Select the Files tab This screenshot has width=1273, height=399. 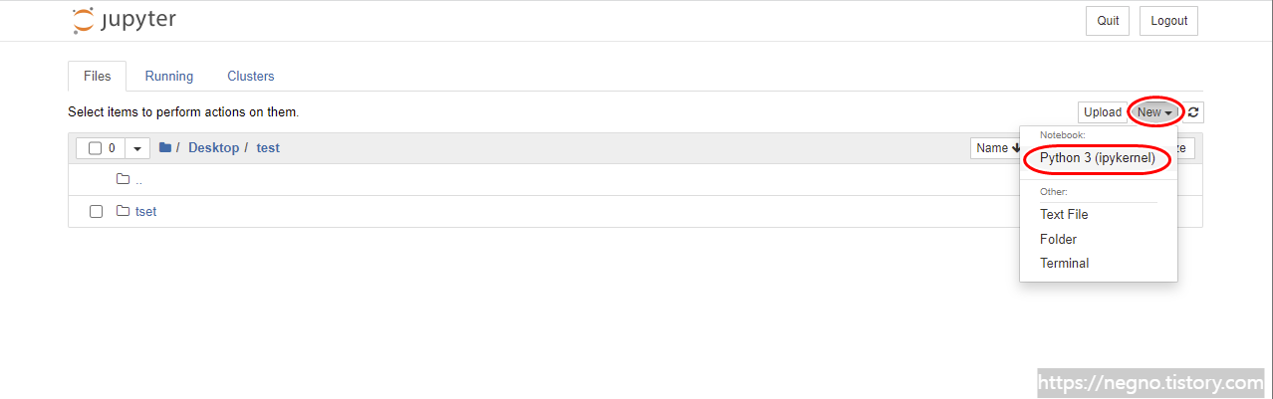point(98,76)
